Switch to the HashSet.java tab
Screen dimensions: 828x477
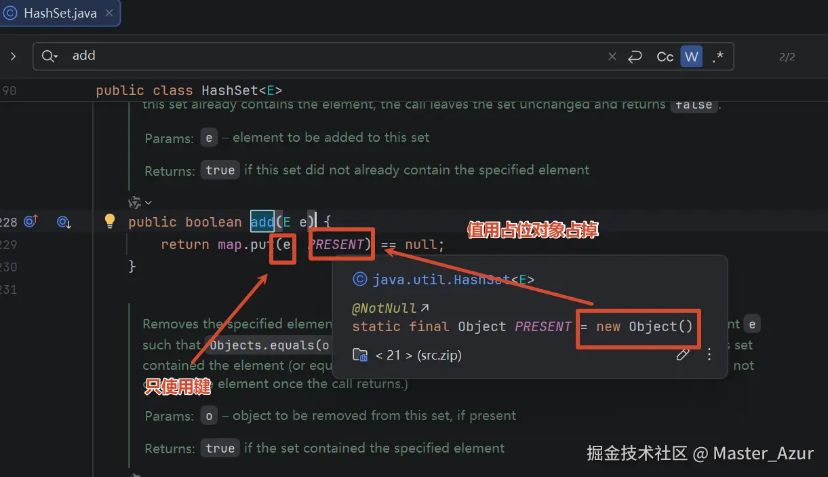pyautogui.click(x=59, y=13)
